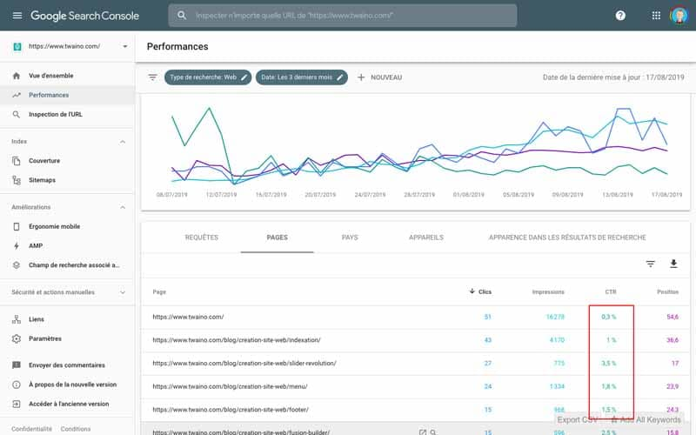Add a NOUVEAU filter
The height and width of the screenshot is (435, 696).
point(380,77)
